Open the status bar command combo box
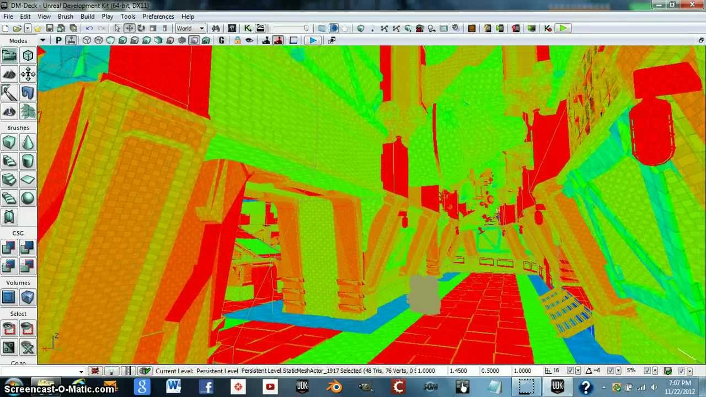The image size is (706, 397). (x=43, y=371)
